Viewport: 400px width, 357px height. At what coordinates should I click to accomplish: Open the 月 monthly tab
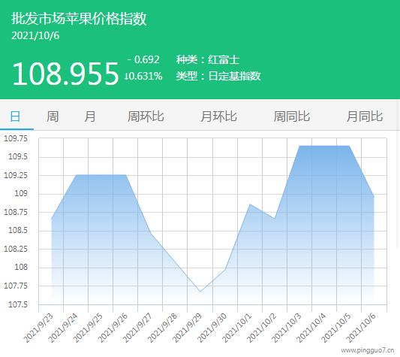[x=90, y=116]
